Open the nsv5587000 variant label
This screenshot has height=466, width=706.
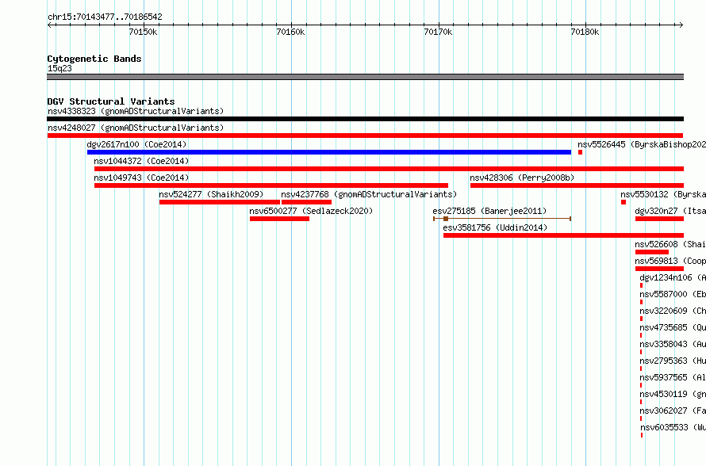tap(673, 294)
